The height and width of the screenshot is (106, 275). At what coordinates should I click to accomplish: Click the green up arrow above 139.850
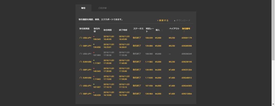tap(94, 44)
